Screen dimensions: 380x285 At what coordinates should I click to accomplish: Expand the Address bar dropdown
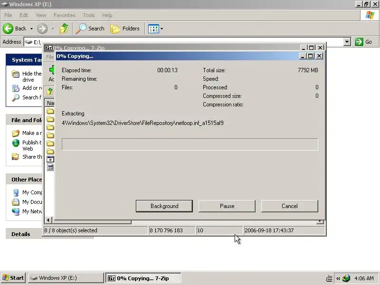tap(347, 42)
